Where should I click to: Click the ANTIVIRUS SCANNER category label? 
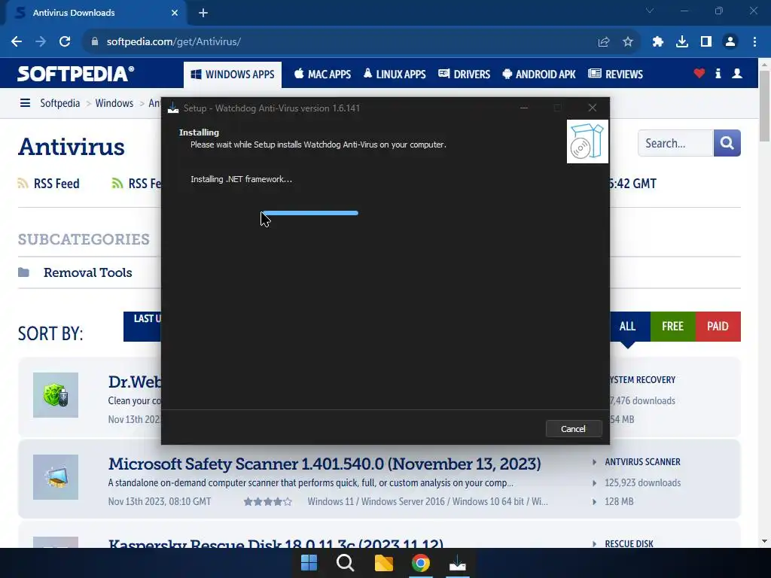[643, 462]
